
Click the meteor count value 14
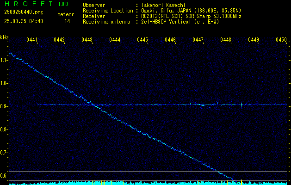pyautogui.click(x=68, y=21)
